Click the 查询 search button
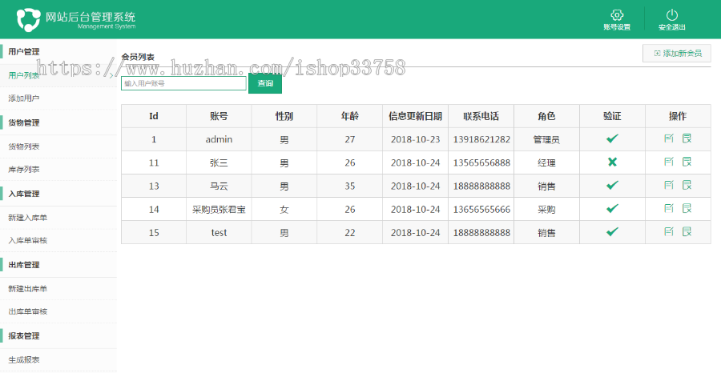The image size is (721, 373). tap(265, 83)
